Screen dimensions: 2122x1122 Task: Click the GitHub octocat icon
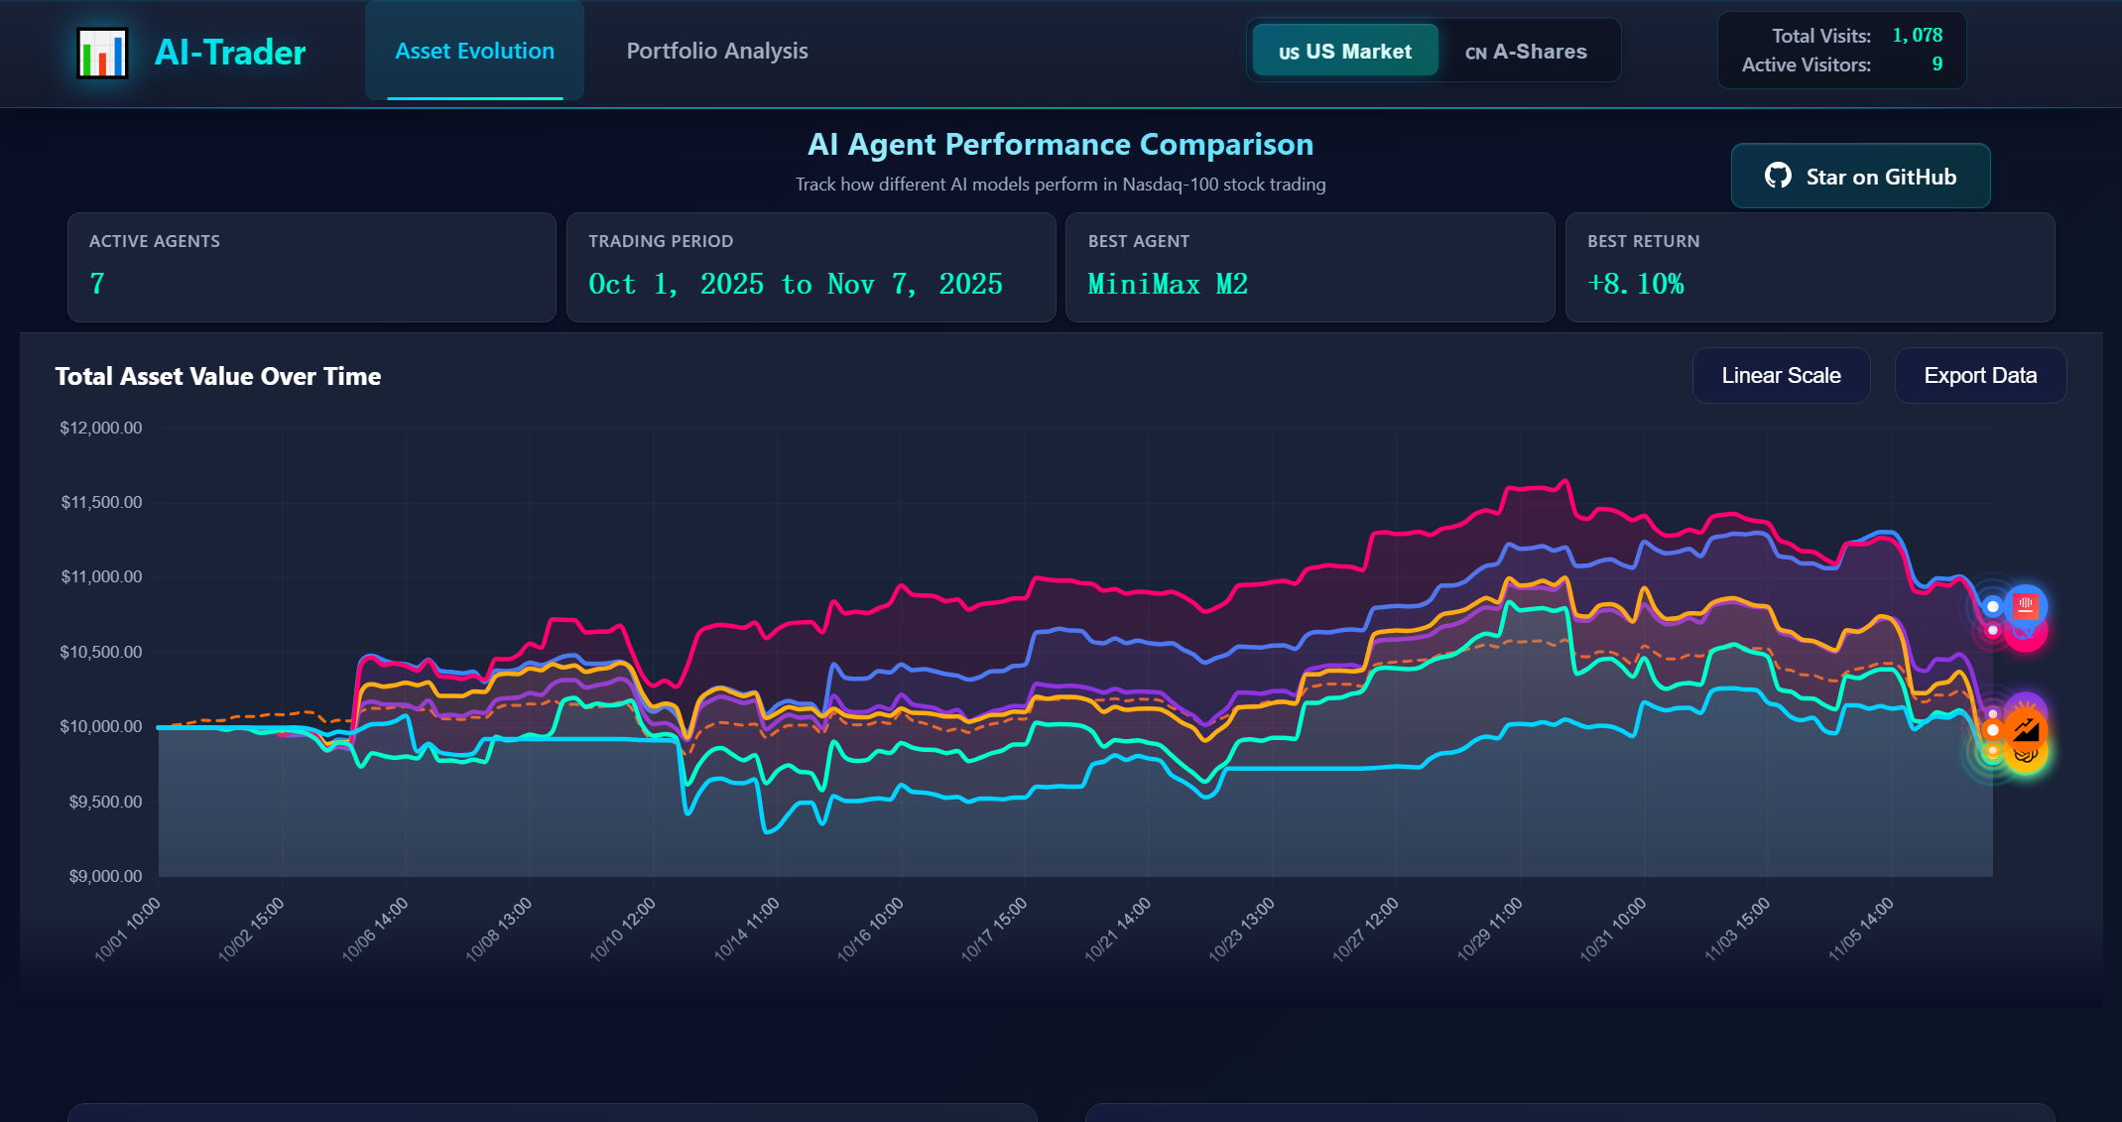point(1778,176)
